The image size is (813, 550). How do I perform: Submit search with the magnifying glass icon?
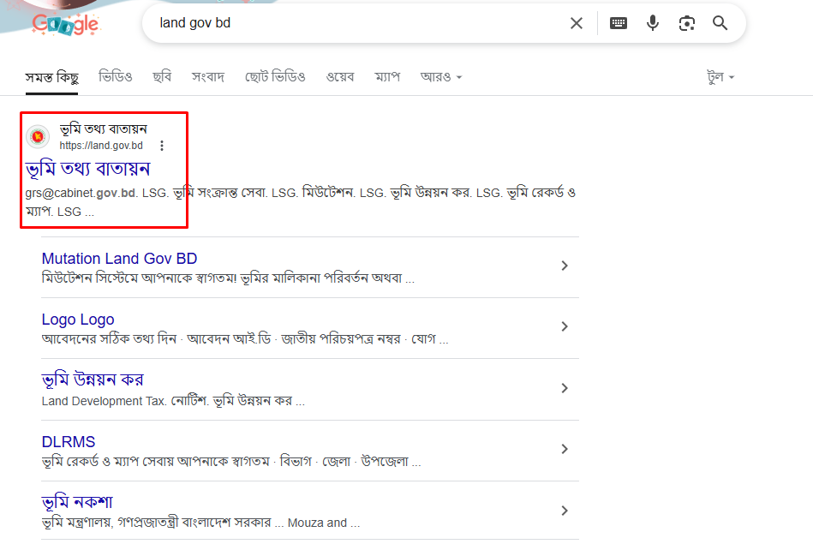tap(720, 23)
